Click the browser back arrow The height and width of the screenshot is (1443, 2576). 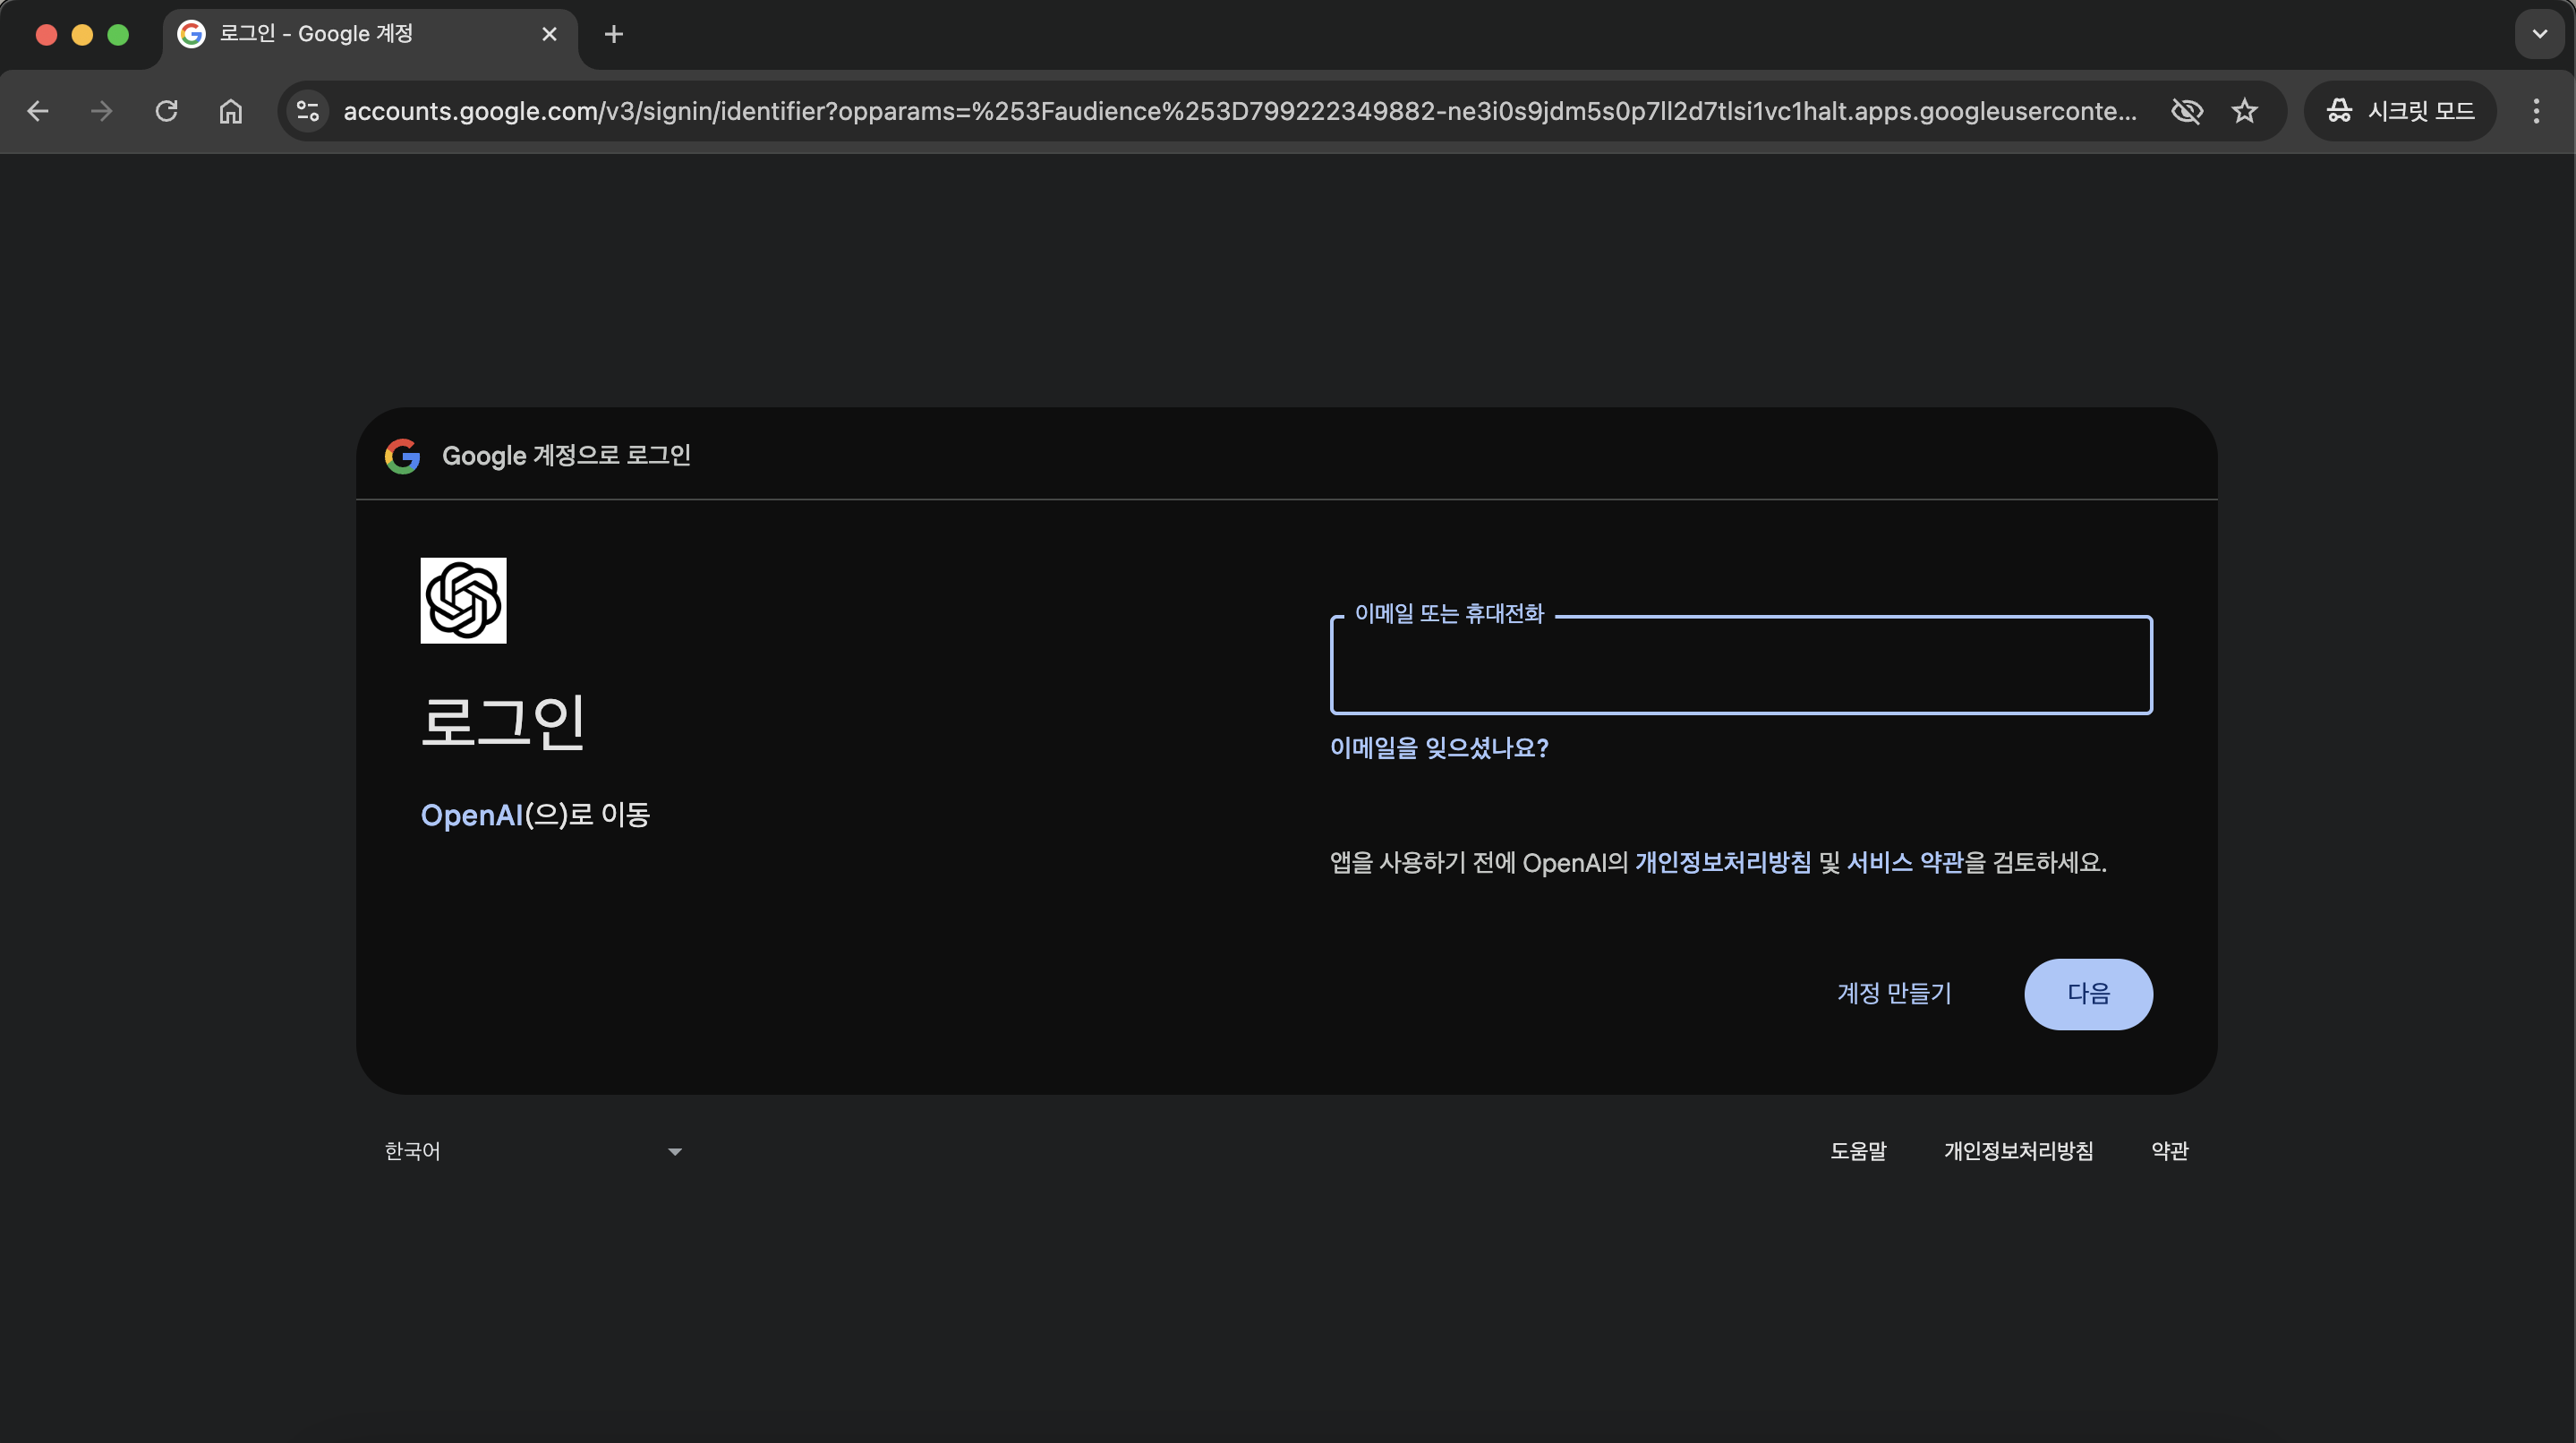click(38, 111)
